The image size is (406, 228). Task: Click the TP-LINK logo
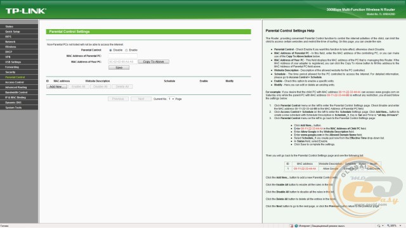coord(26,11)
